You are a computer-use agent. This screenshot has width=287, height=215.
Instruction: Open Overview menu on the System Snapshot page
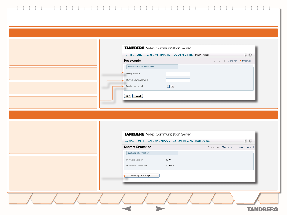click(x=129, y=141)
